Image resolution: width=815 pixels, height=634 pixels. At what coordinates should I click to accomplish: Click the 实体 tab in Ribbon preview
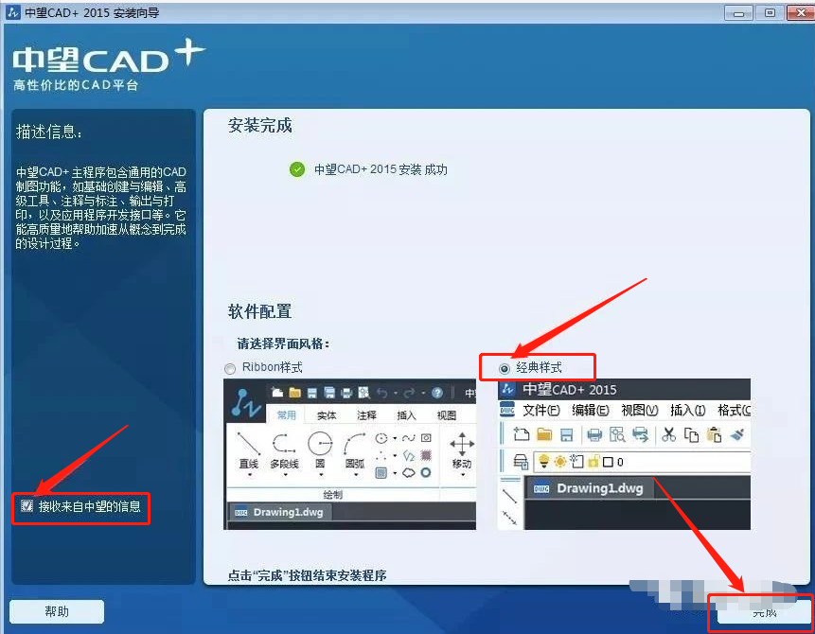pyautogui.click(x=327, y=415)
